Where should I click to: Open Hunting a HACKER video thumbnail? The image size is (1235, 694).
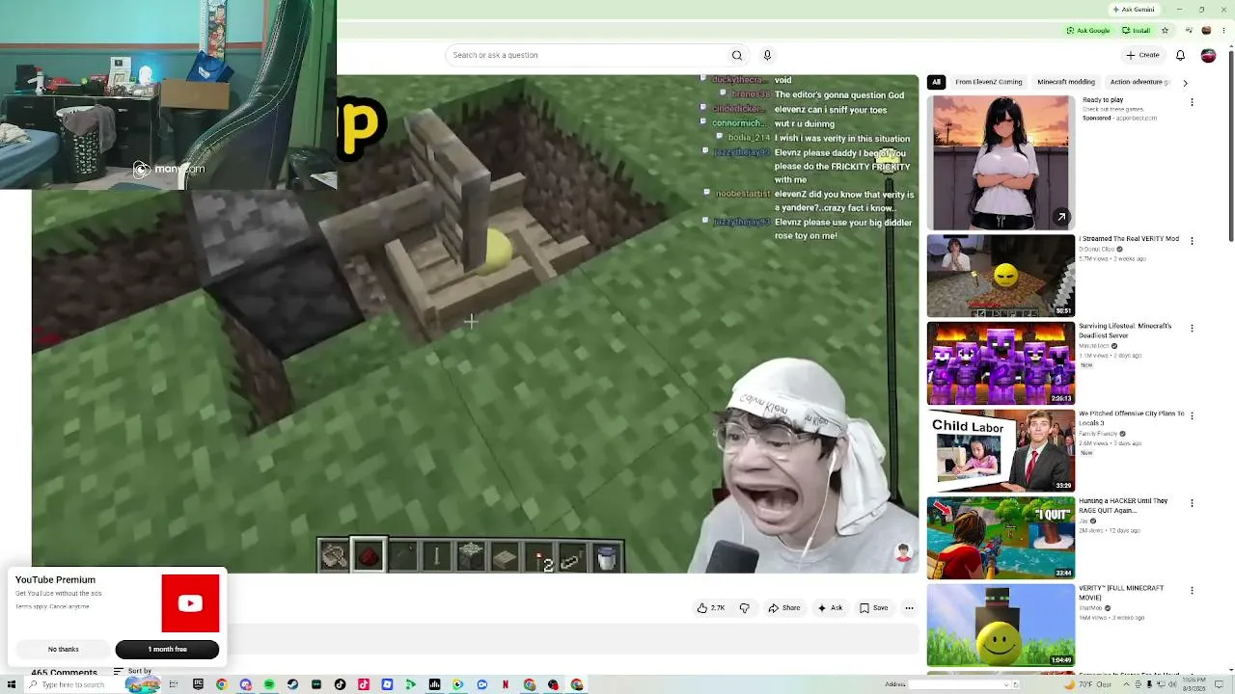(1001, 538)
